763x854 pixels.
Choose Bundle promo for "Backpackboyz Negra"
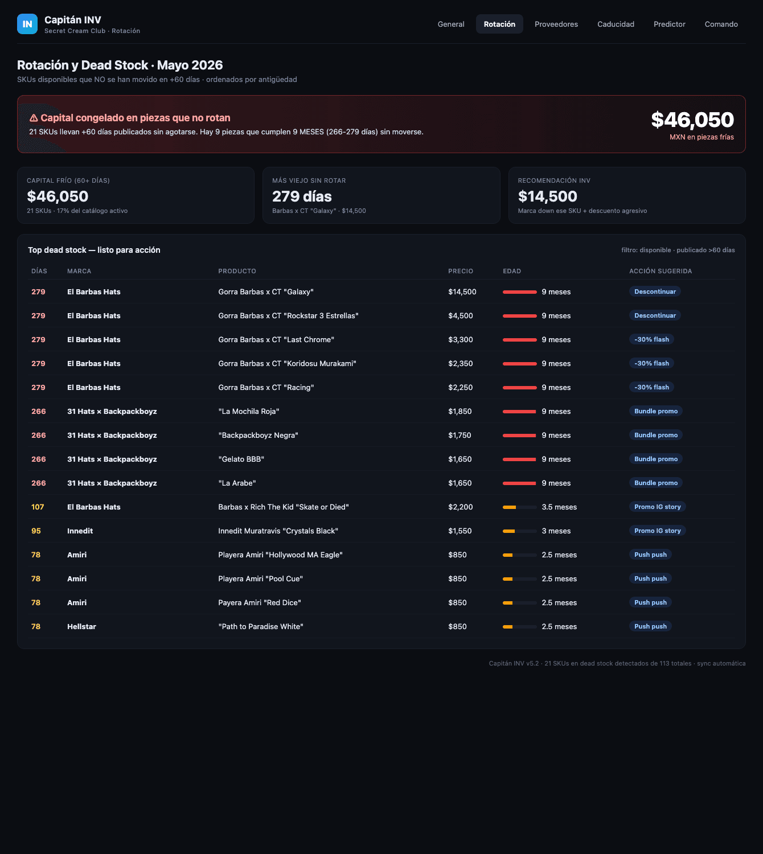coord(656,435)
